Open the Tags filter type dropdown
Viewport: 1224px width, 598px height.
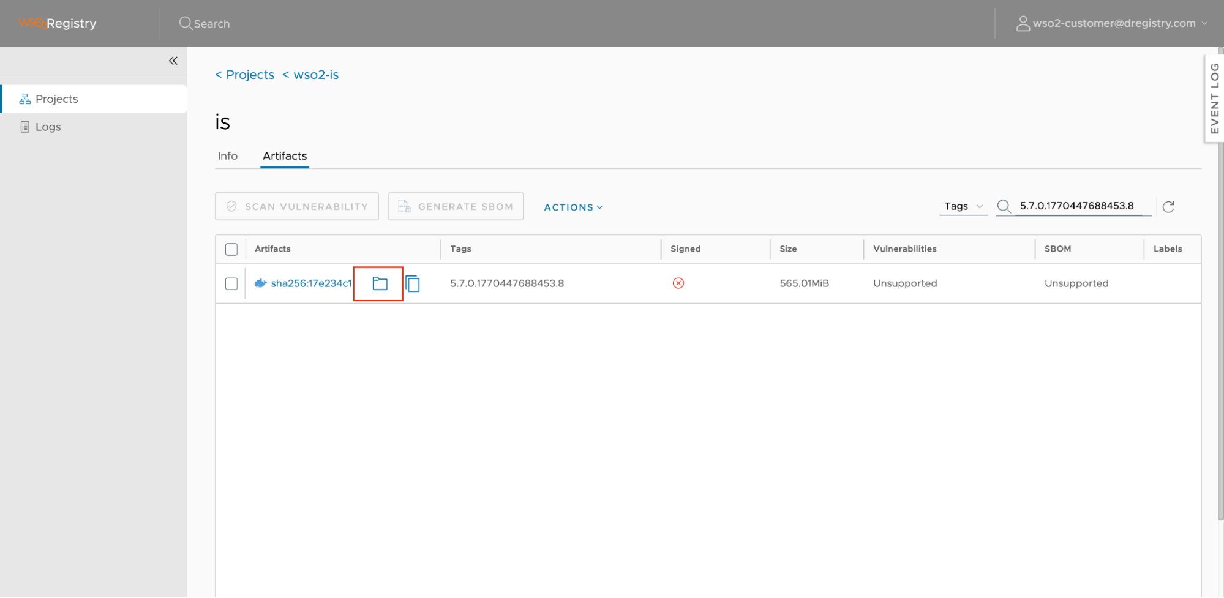pyautogui.click(x=963, y=206)
